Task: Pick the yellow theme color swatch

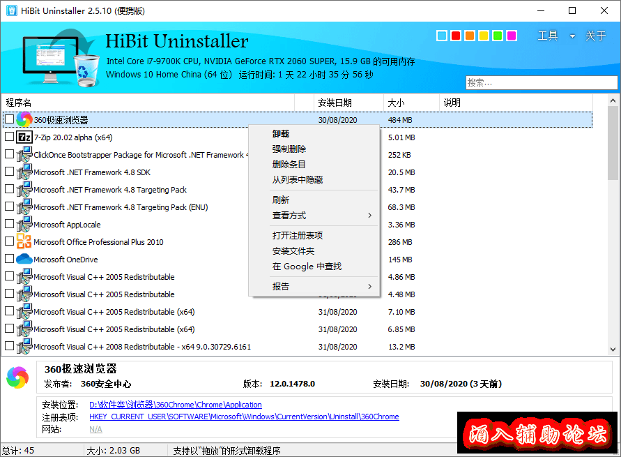Action: click(484, 36)
